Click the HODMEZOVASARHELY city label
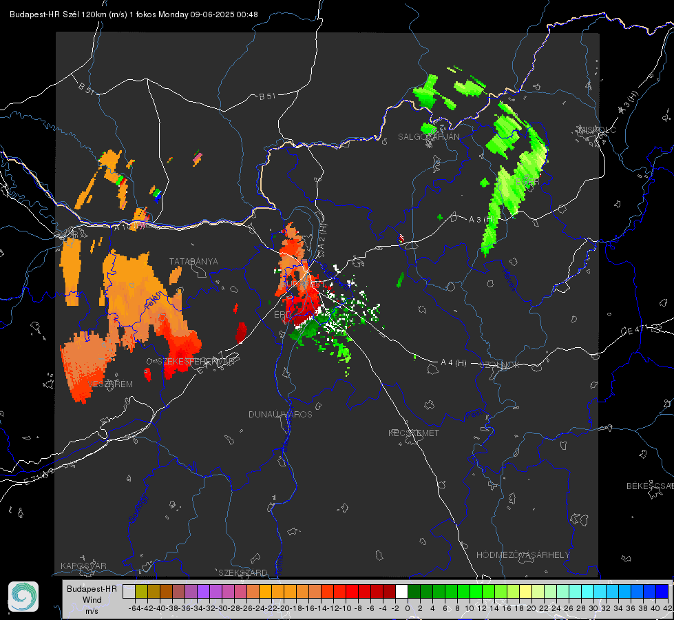This screenshot has width=674, height=620. click(523, 555)
